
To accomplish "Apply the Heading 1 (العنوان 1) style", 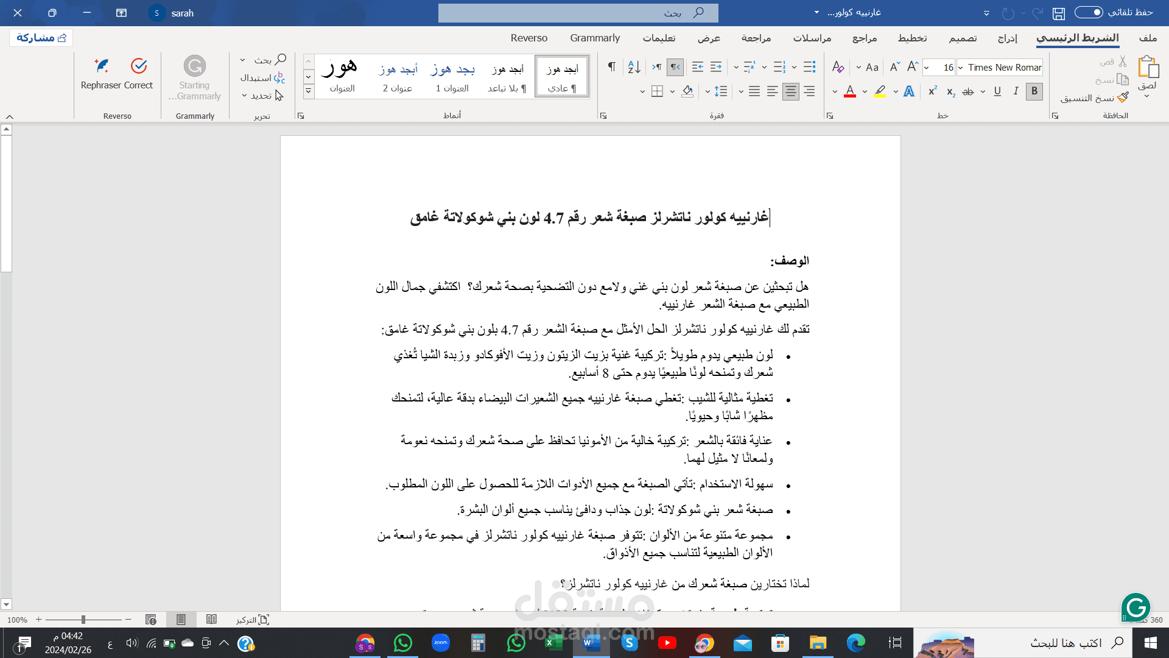I will pyautogui.click(x=452, y=76).
